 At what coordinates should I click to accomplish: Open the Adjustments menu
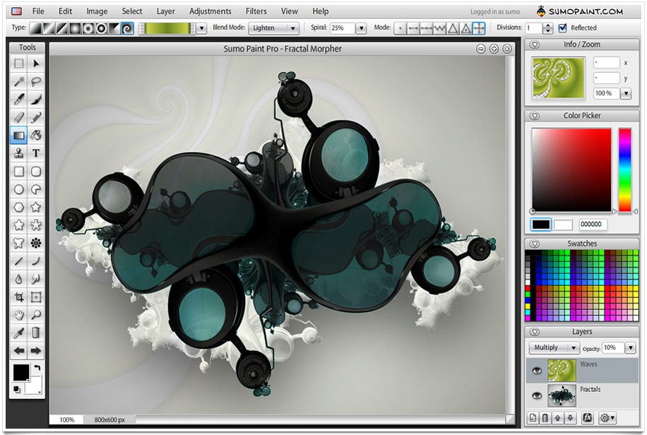tap(210, 11)
